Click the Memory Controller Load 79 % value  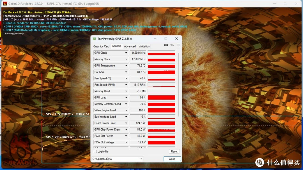138,104
